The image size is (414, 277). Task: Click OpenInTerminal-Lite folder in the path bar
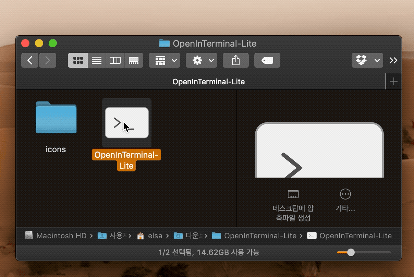[x=254, y=236]
